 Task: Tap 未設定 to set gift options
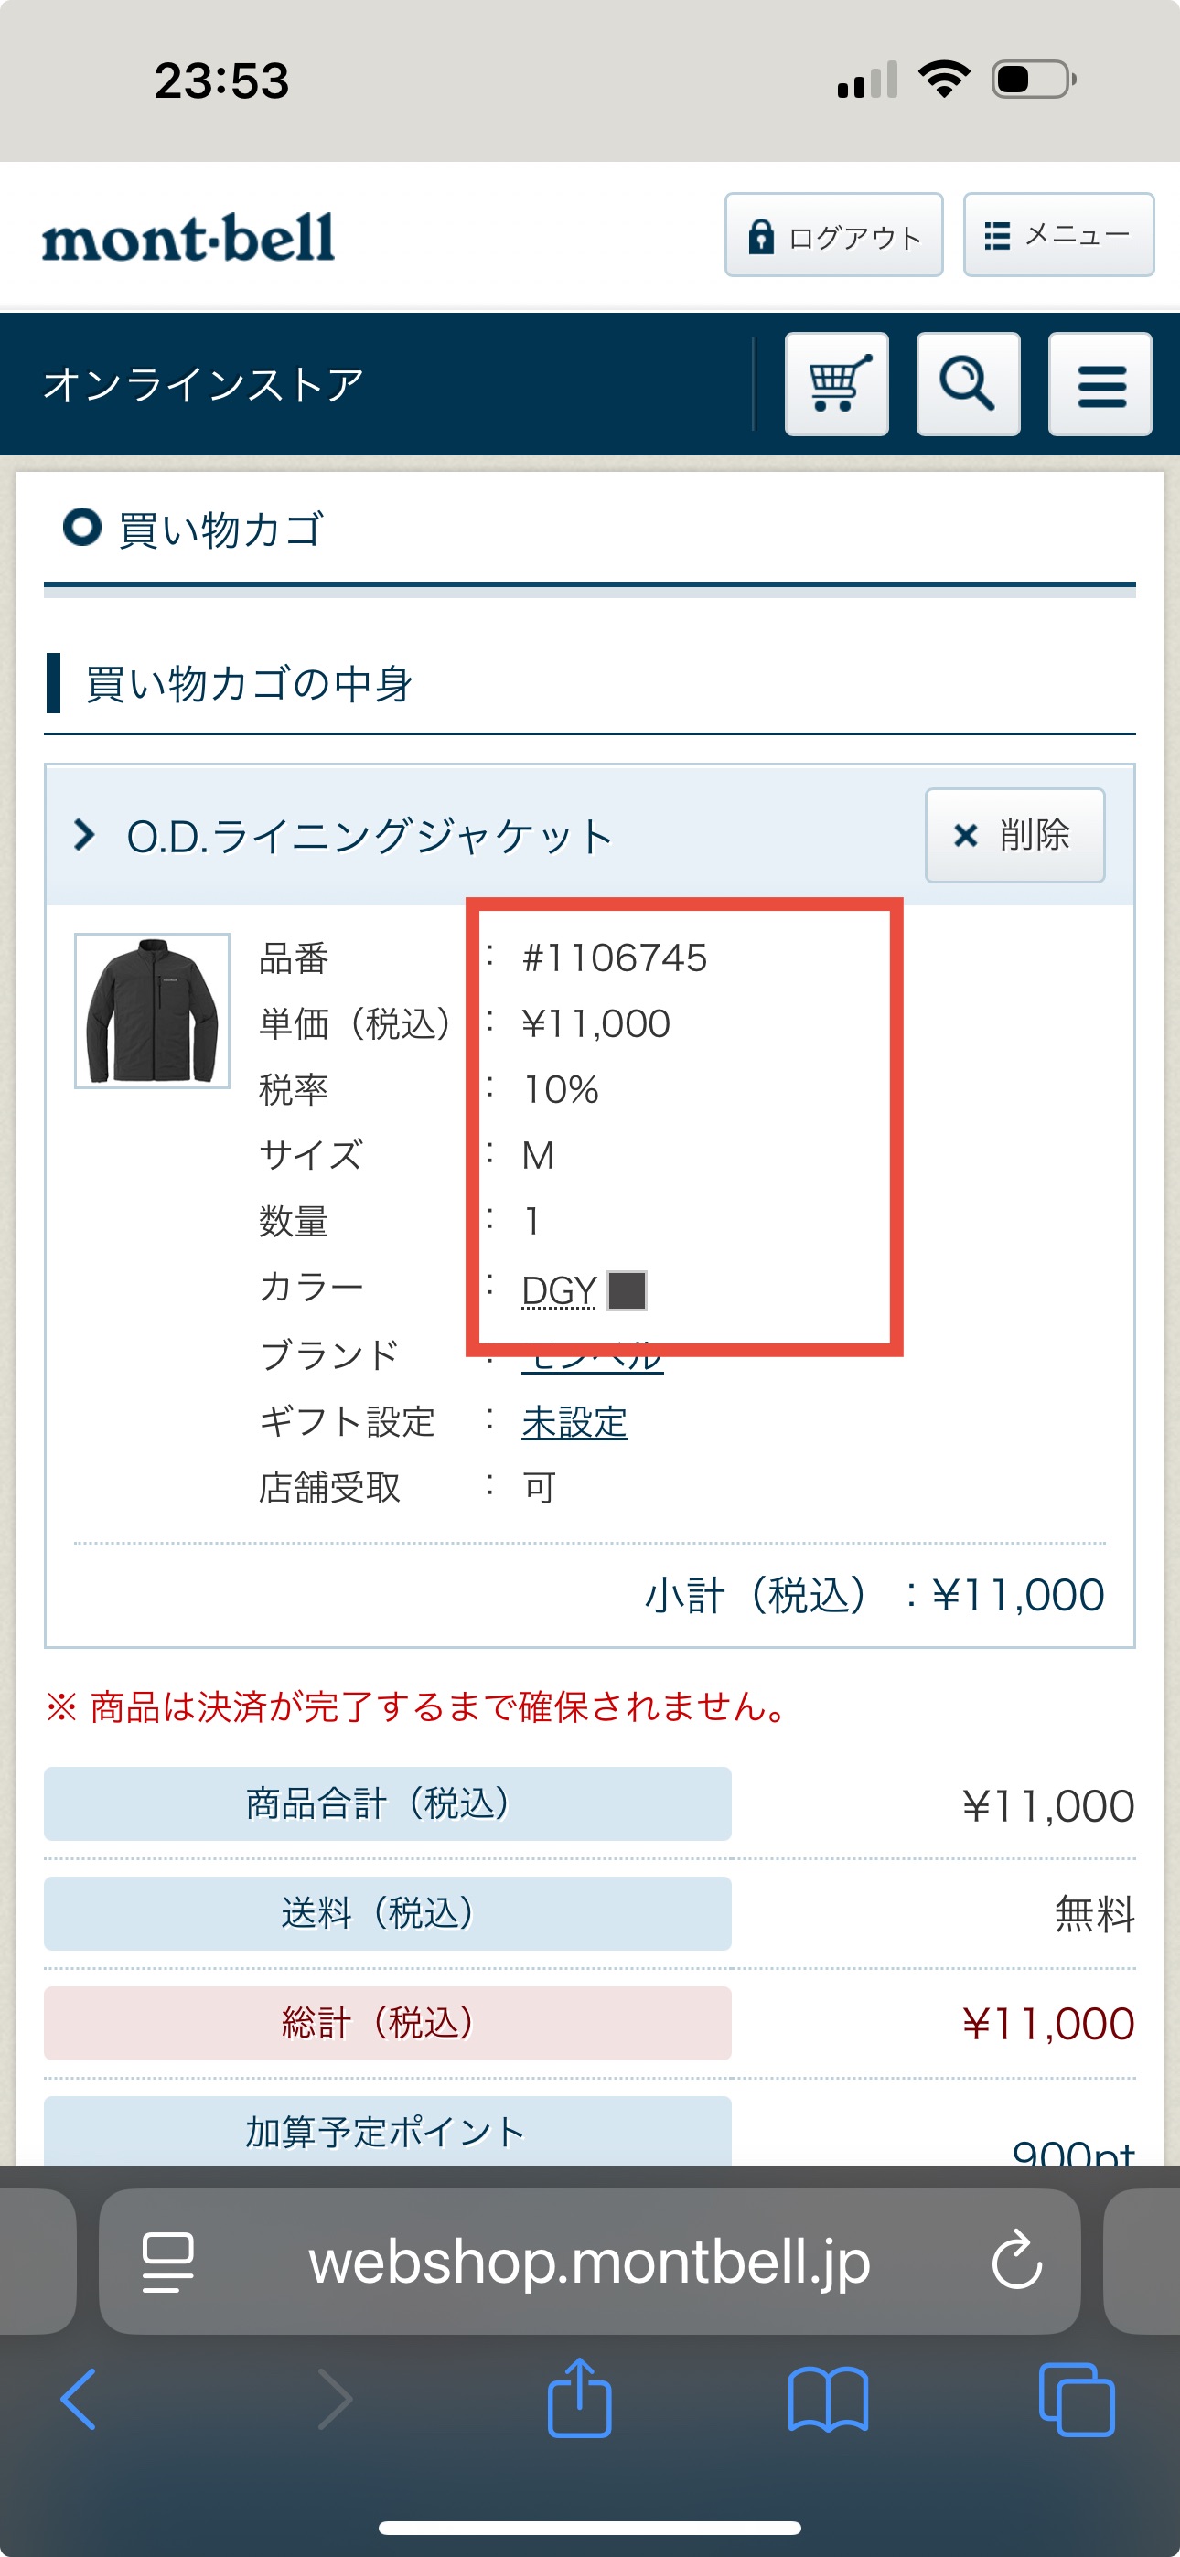click(574, 1421)
